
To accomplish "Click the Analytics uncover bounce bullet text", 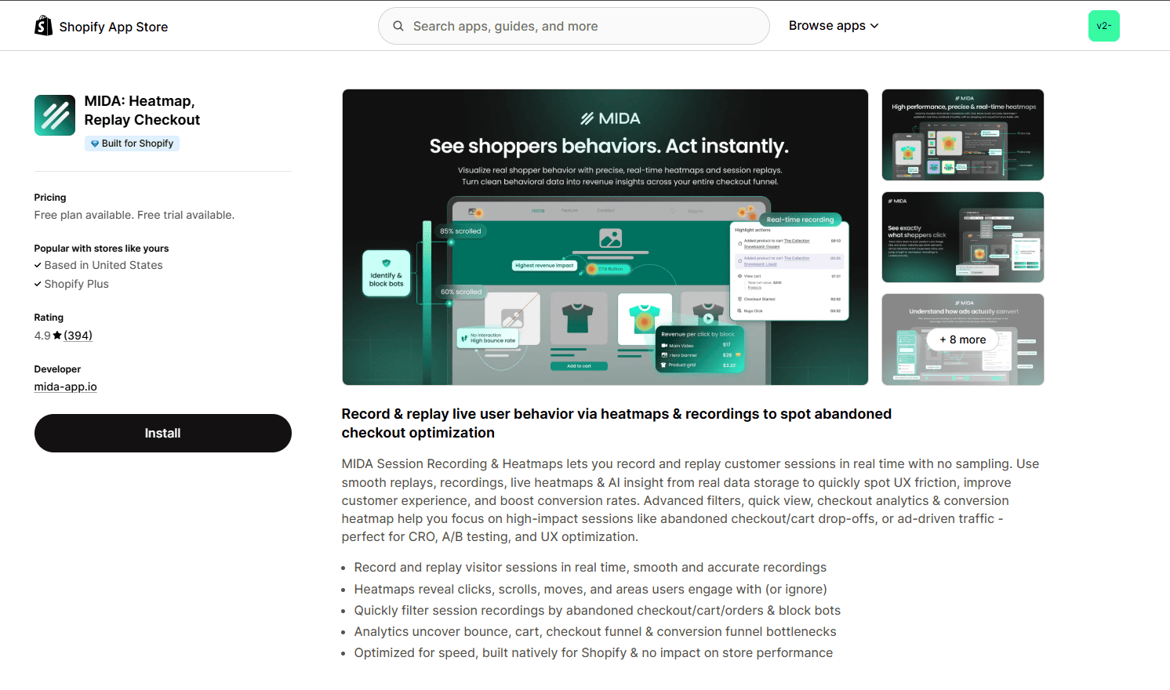I will 595,631.
